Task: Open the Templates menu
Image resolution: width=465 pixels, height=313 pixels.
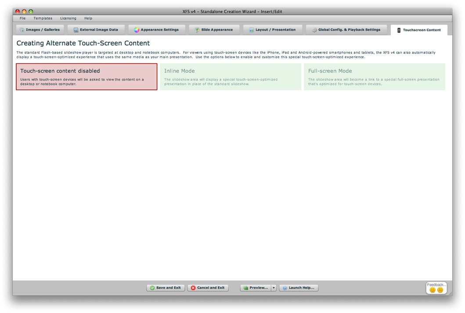Action: click(x=43, y=18)
